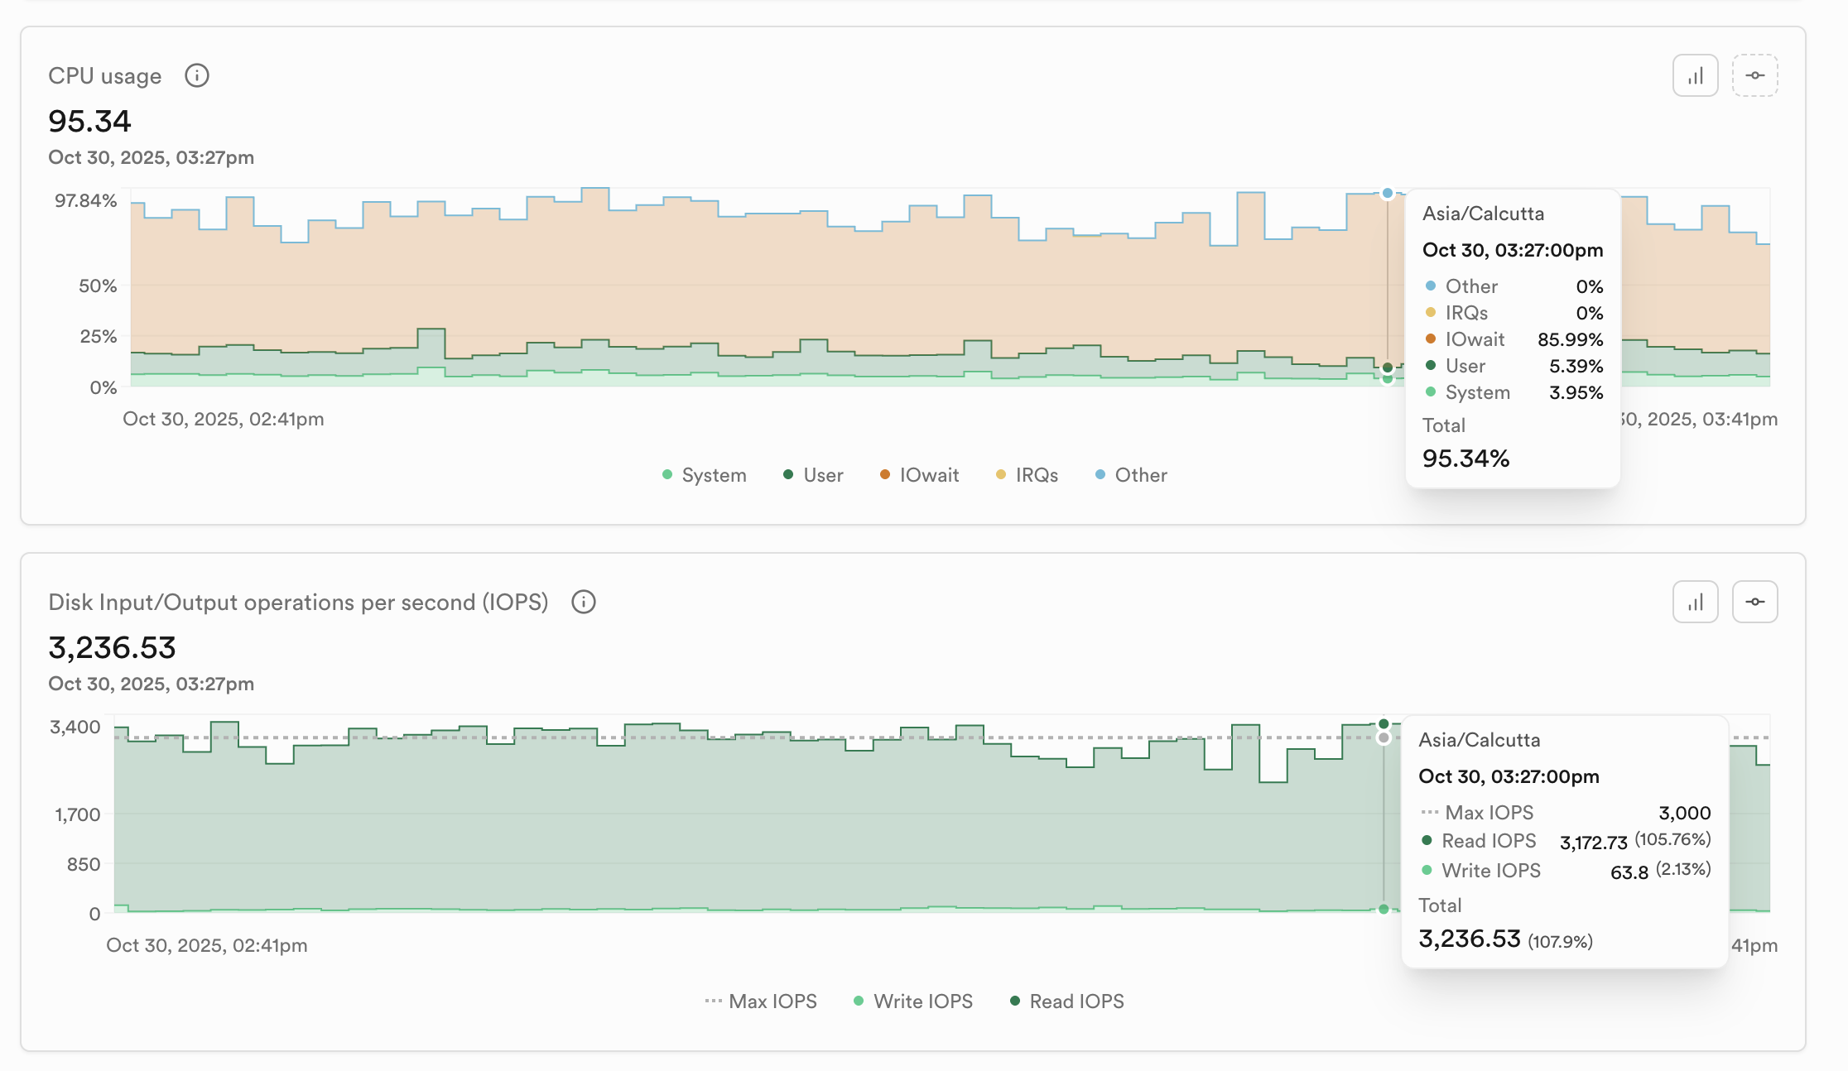Toggle User series in CPU legend

tap(813, 475)
